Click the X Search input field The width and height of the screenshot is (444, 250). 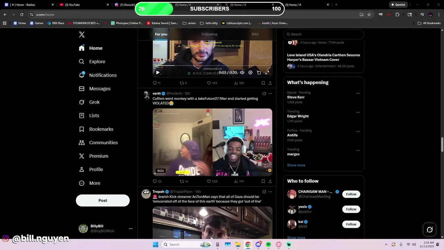click(324, 34)
